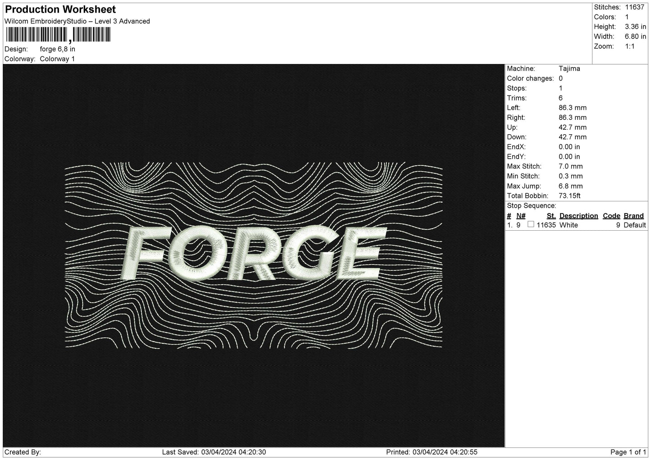
Task: Select the Up value '42.7 mm'
Action: coord(573,127)
